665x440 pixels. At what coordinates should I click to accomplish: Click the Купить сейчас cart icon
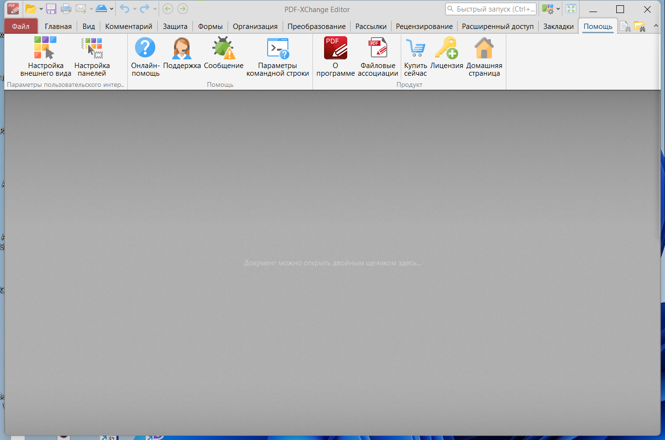pos(416,56)
